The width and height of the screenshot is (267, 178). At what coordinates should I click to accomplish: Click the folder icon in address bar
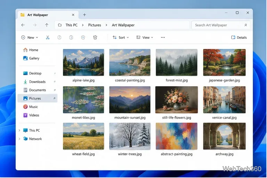59,25
